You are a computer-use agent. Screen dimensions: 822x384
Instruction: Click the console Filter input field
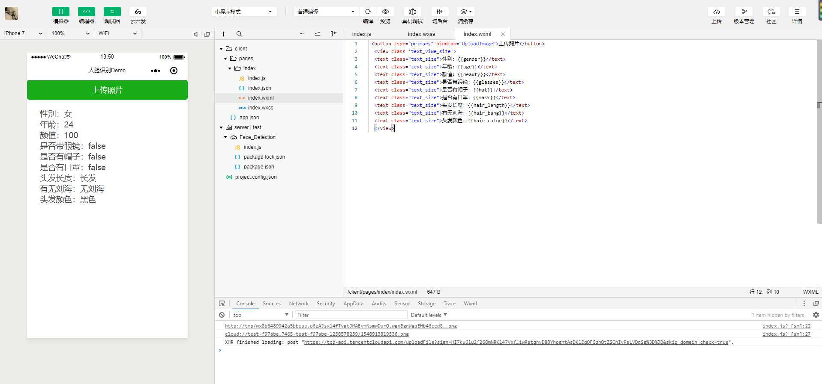pyautogui.click(x=351, y=315)
